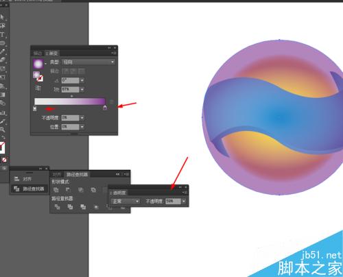Click the Transparency 不透明度 value field

tap(173, 201)
